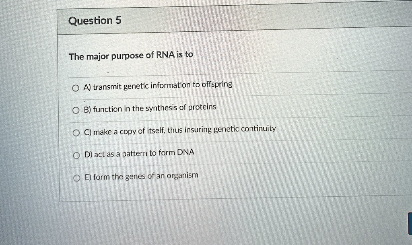Click the word 'proteins' in option B
Image resolution: width=412 pixels, height=245 pixels.
click(202, 107)
